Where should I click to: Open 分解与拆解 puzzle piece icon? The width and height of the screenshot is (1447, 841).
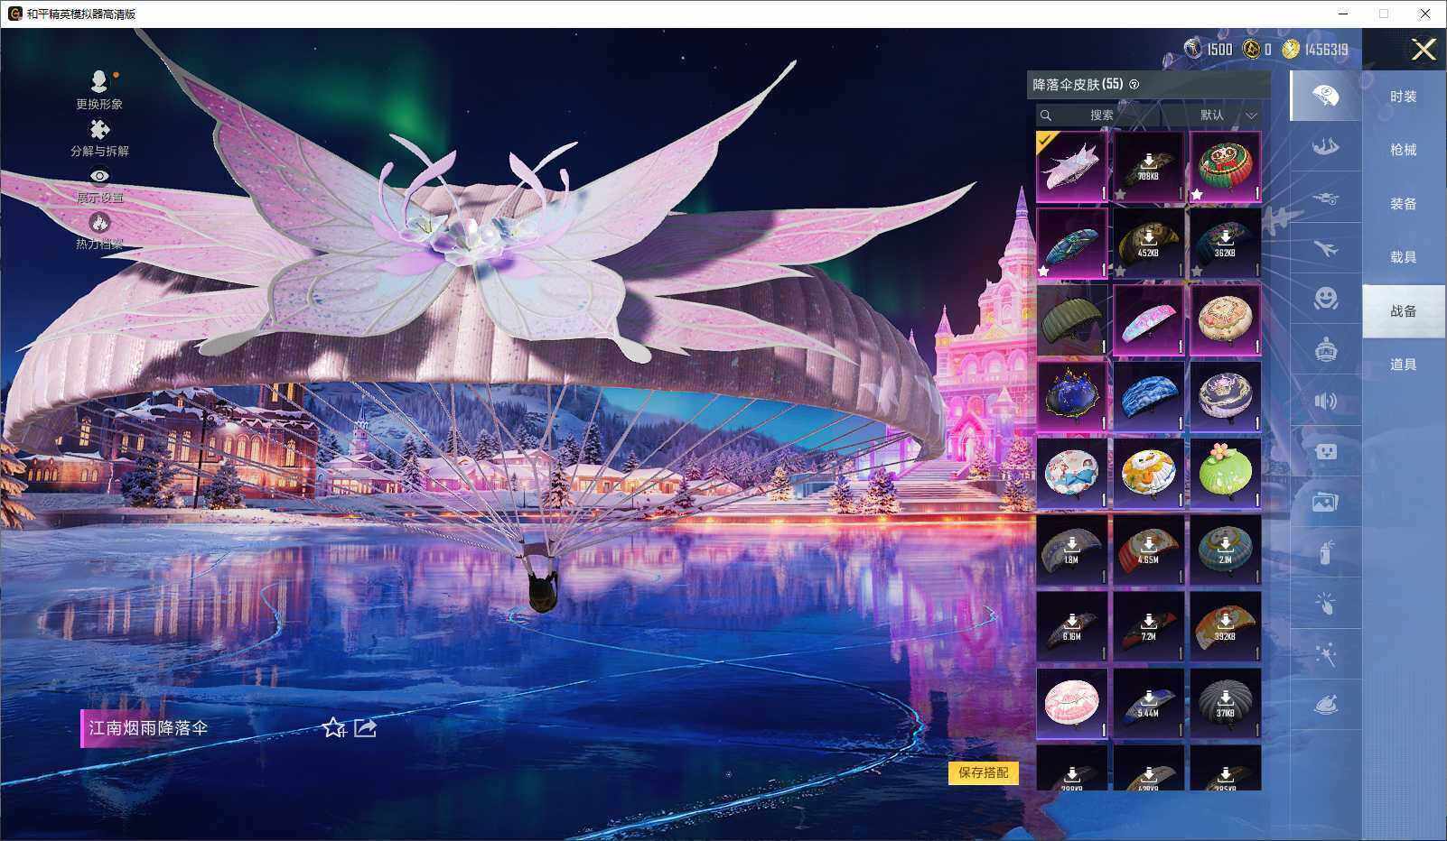click(x=99, y=129)
